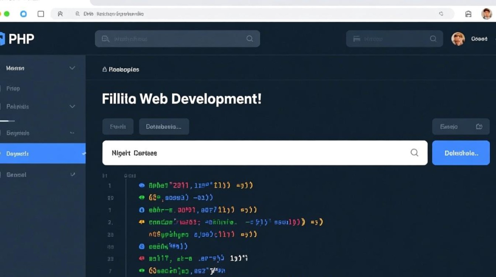Click magnifier icon in top center search bar
Image resolution: width=496 pixels, height=277 pixels.
[x=249, y=39]
